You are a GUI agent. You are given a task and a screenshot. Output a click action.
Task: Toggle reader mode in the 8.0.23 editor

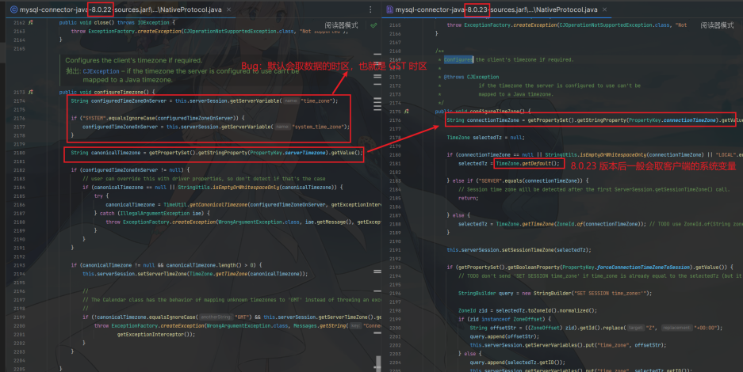[x=717, y=25]
